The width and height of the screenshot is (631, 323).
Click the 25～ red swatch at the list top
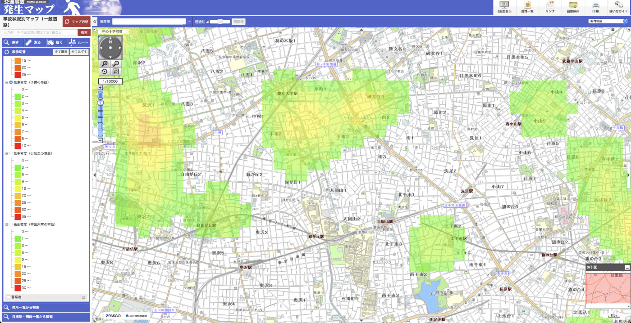tap(18, 75)
